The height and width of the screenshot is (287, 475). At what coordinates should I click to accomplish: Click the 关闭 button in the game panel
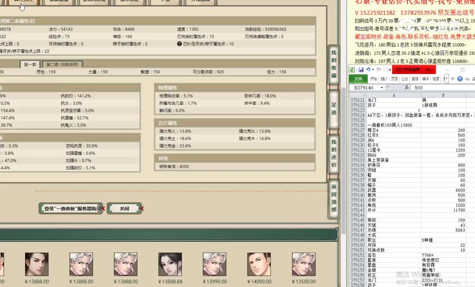tap(124, 208)
